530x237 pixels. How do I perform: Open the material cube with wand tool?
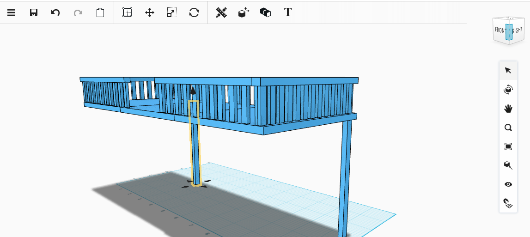click(x=508, y=165)
